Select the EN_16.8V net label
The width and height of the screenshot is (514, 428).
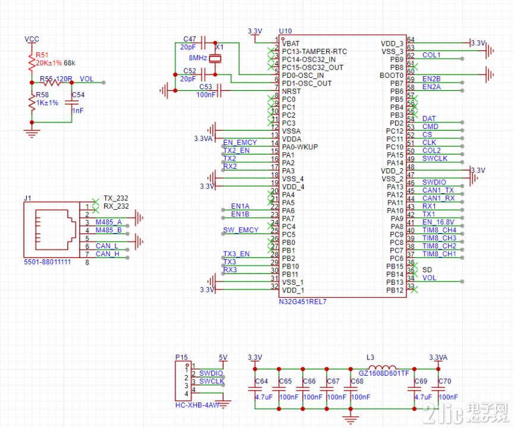click(438, 222)
